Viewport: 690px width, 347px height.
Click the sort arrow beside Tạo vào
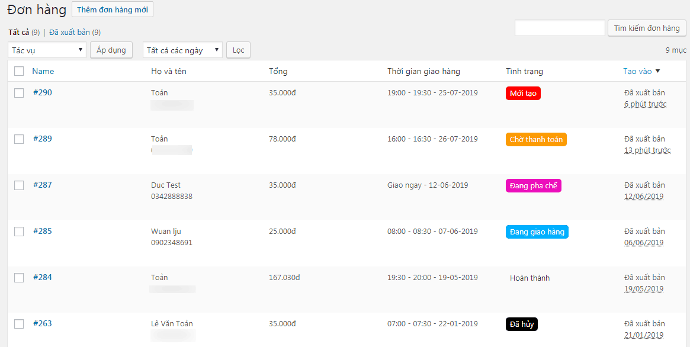657,71
